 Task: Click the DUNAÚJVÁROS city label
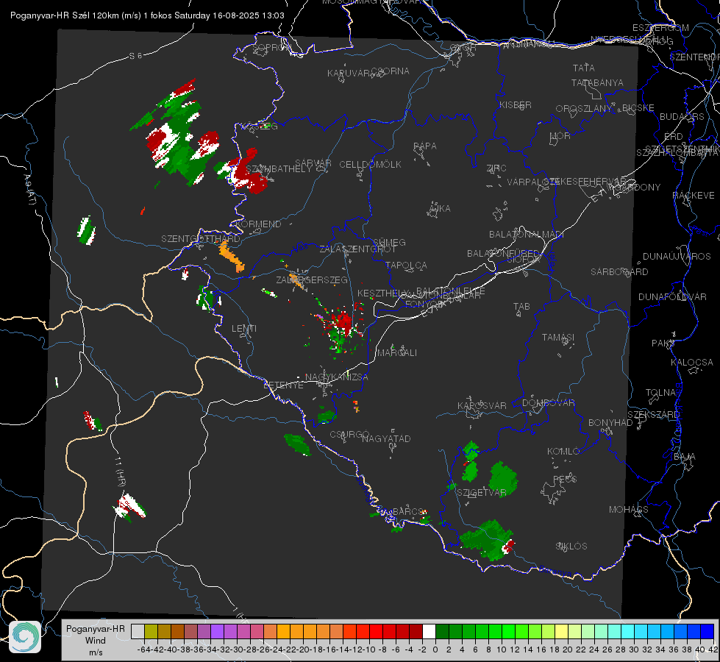[x=677, y=257]
